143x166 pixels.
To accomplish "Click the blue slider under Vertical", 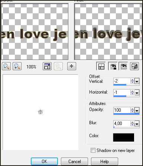I will (x=126, y=85).
